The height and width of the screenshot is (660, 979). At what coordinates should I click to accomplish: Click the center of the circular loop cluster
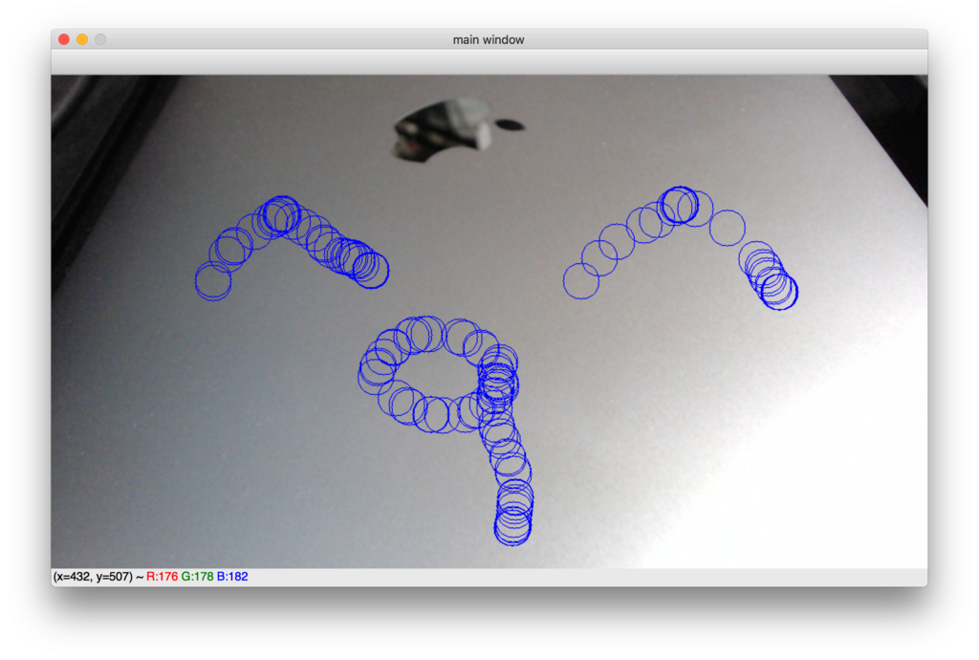pos(435,373)
